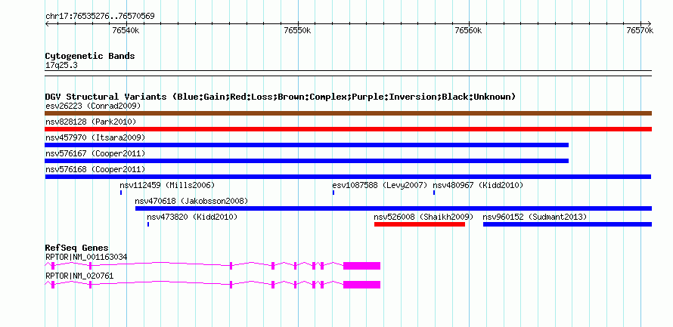The width and height of the screenshot is (673, 327).
Task: Click the nsv470618 Jakobsson2008 blue bar
Action: [x=393, y=208]
